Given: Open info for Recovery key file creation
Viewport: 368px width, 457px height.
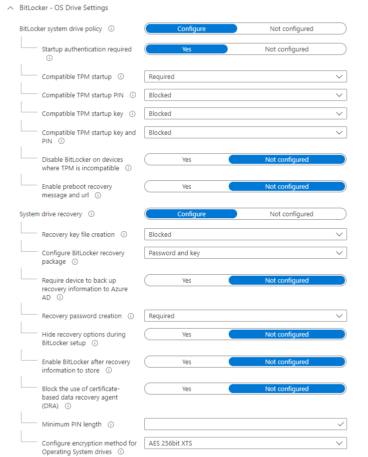Looking at the screenshot, I should pos(123,234).
